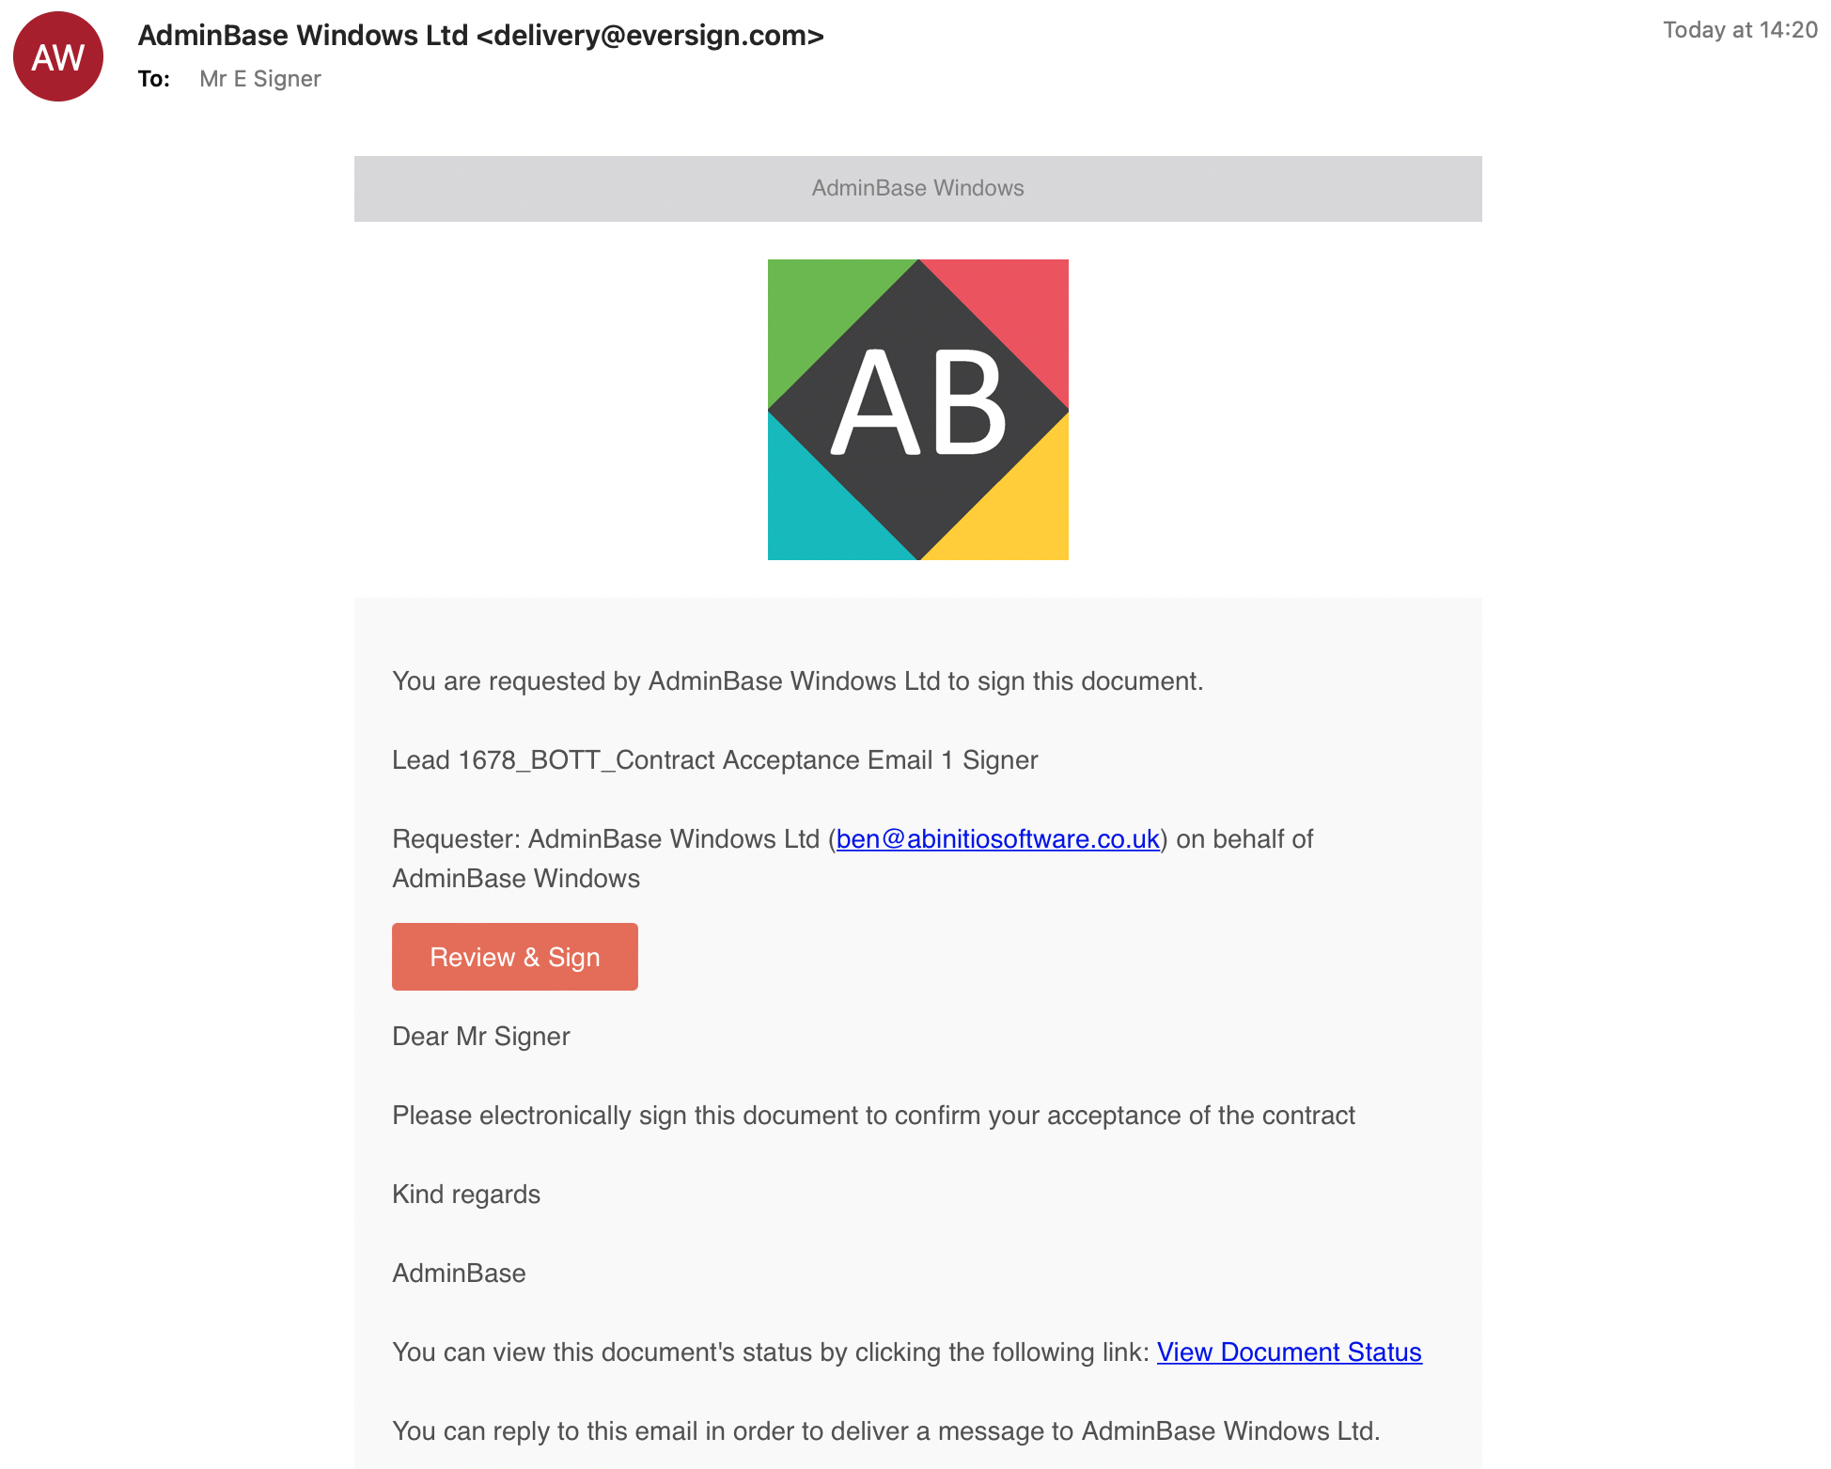Click the Today at 14:20 timestamp

tap(1740, 30)
